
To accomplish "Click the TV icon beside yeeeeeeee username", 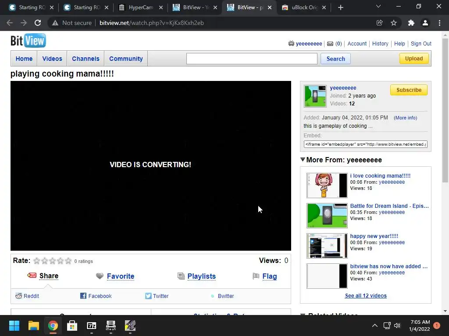I will tap(291, 43).
